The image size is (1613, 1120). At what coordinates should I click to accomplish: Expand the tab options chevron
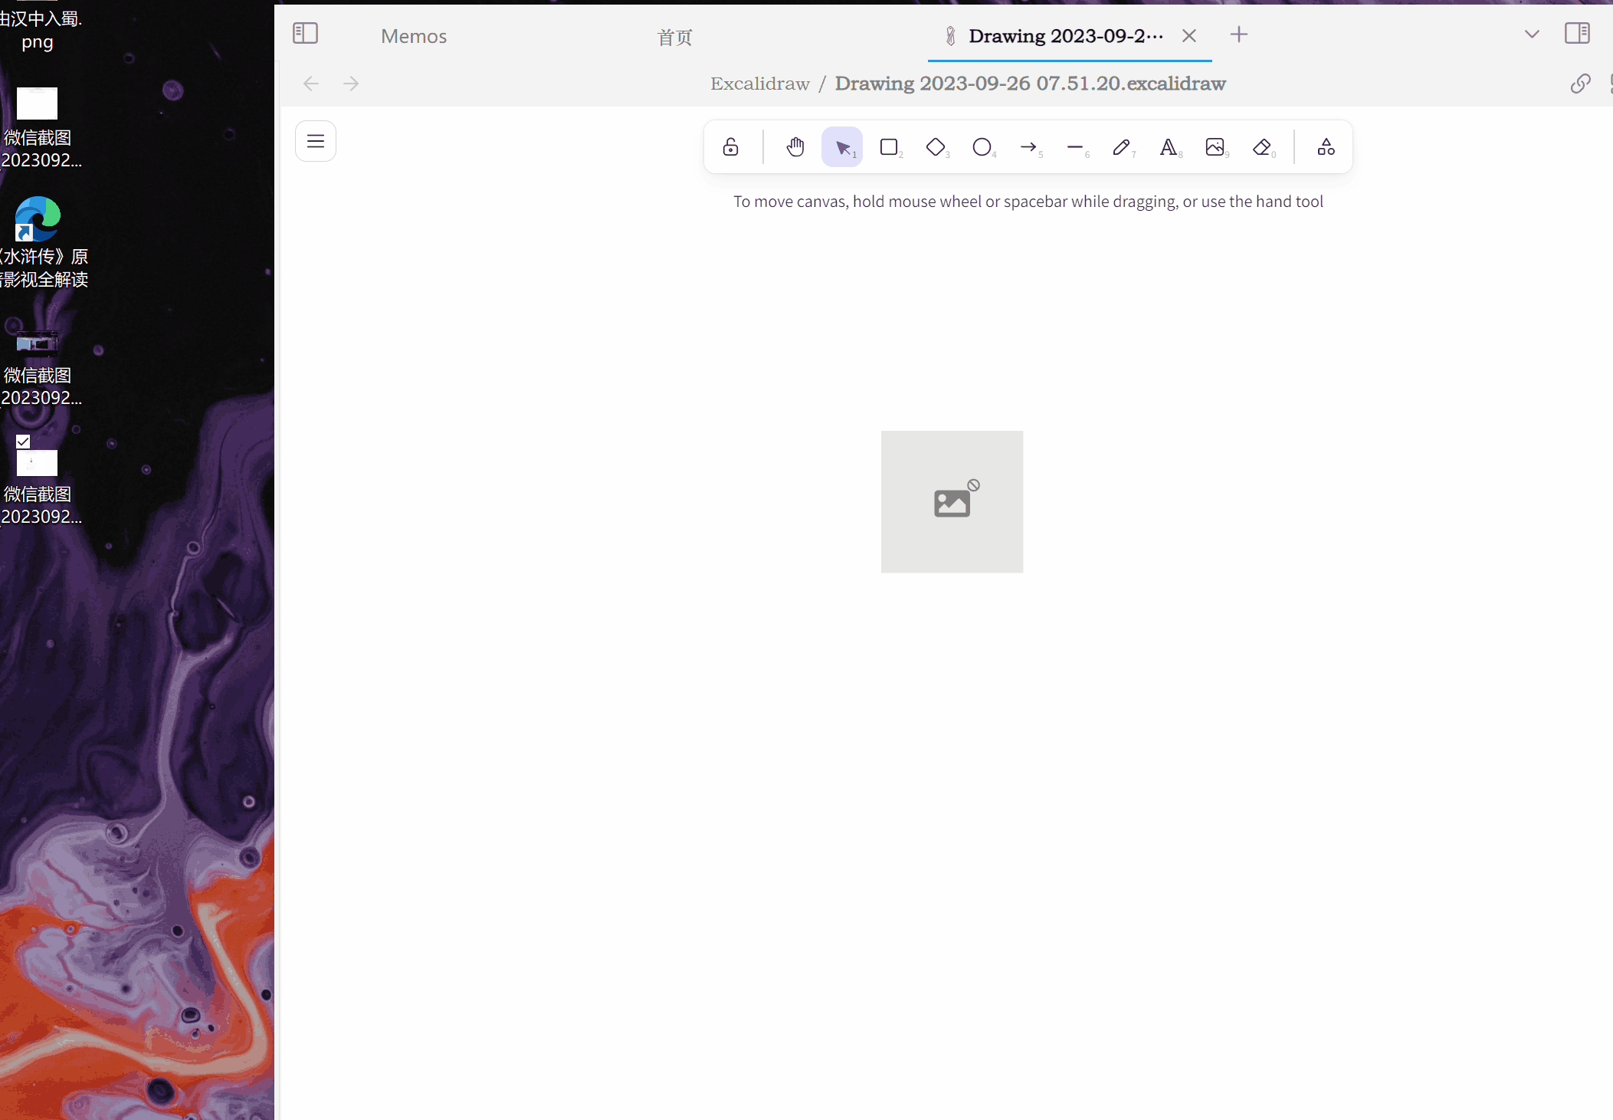coord(1530,34)
